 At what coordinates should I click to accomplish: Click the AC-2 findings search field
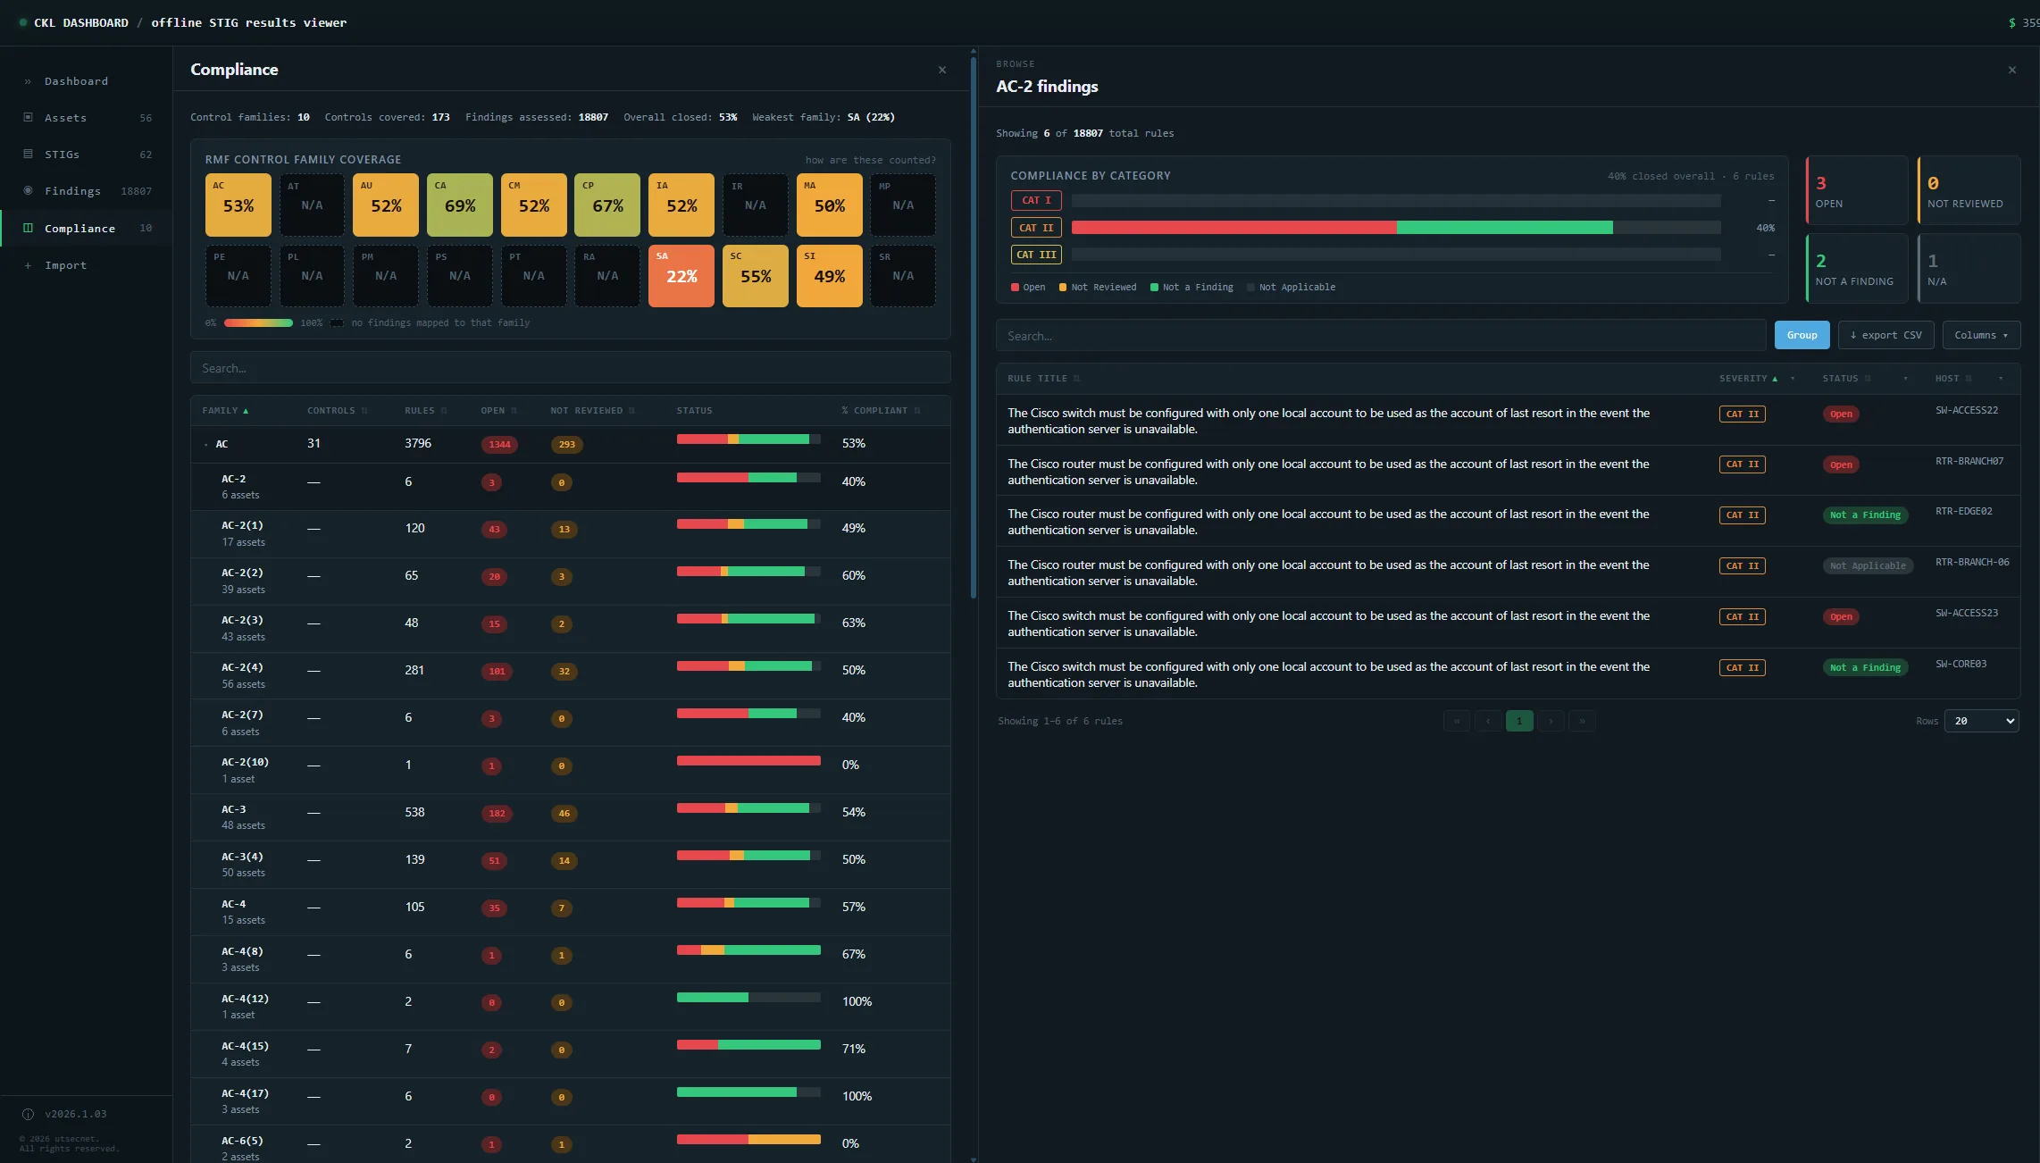[1381, 336]
